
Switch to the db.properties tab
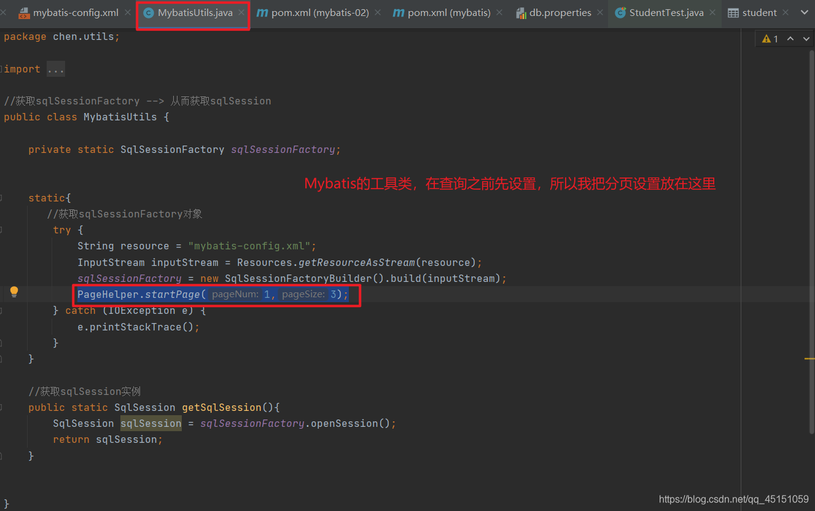point(561,13)
